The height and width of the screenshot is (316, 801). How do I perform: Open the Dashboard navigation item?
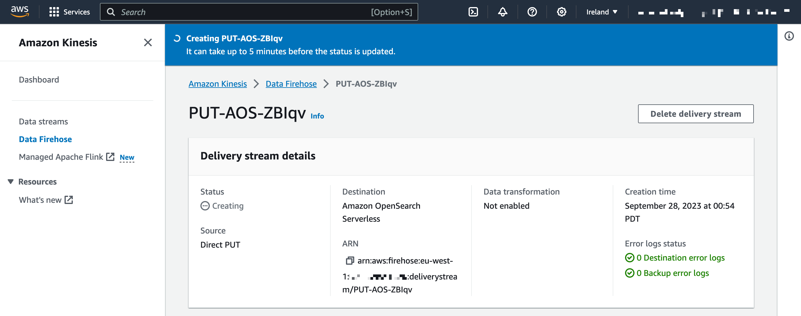coord(39,80)
